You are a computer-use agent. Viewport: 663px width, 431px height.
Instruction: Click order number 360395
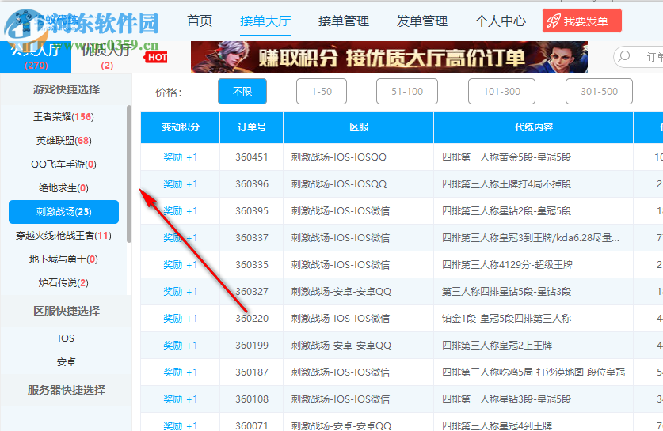pyautogui.click(x=252, y=210)
